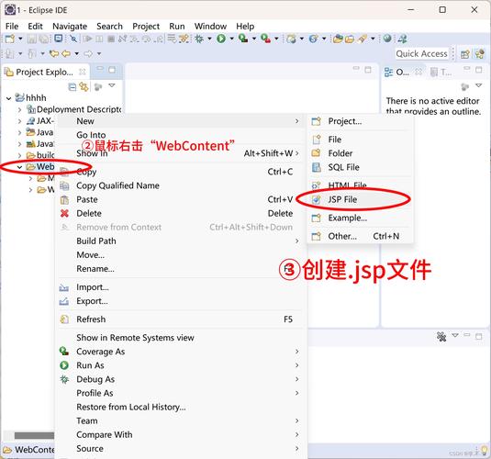
Task: Click the Save All toolbar icon
Action: tap(44, 39)
